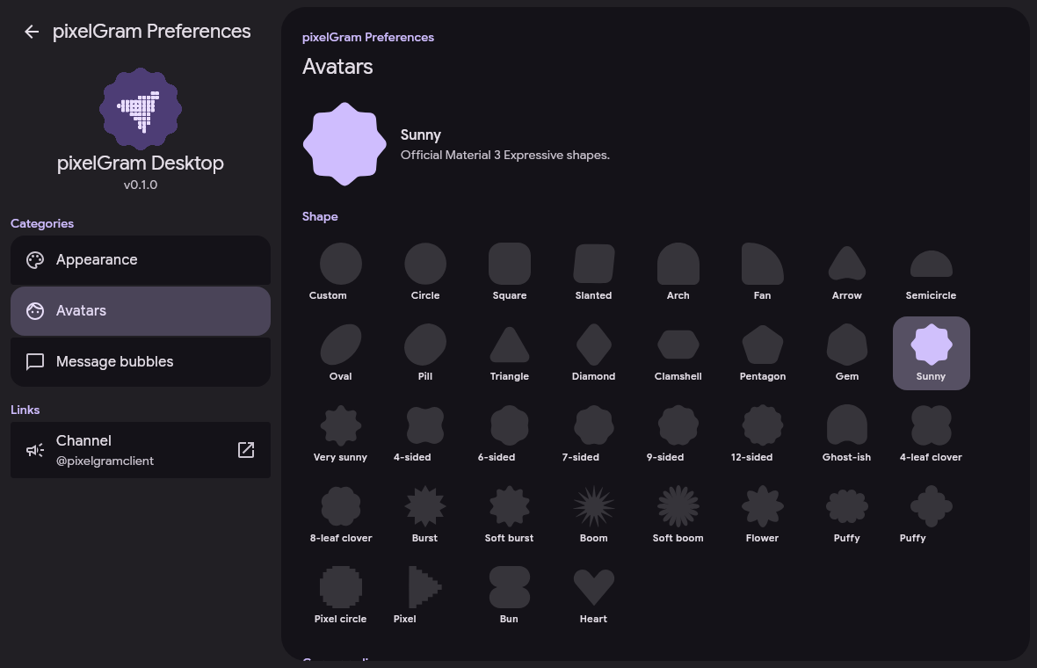This screenshot has height=668, width=1037.
Task: Pick the 7-sided cookie shape
Action: 594,434
